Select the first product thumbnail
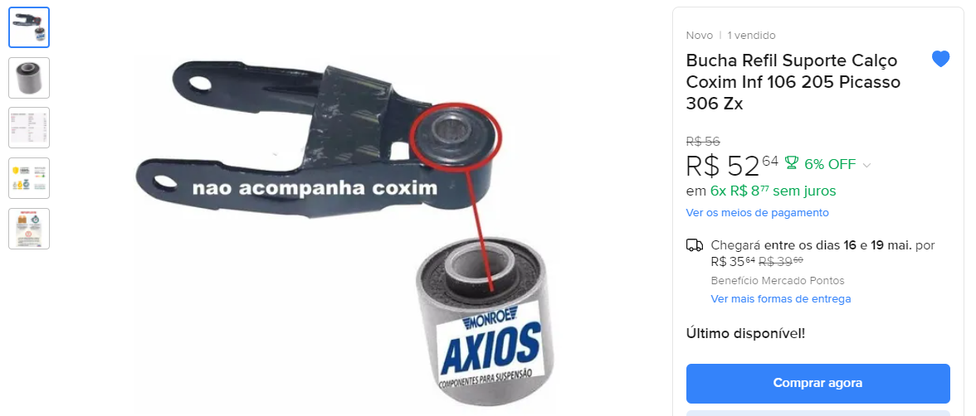 (x=29, y=27)
